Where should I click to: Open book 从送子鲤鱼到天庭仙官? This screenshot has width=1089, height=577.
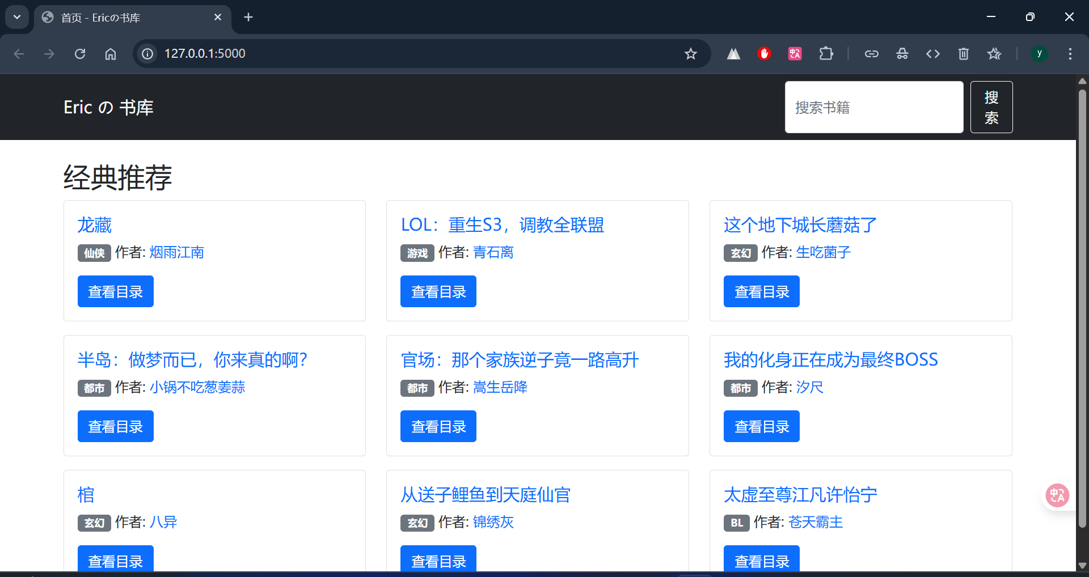486,495
